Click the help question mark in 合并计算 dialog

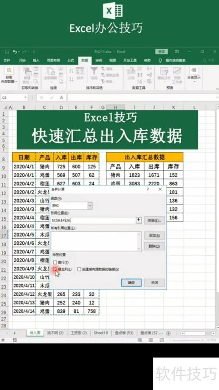tap(148, 189)
